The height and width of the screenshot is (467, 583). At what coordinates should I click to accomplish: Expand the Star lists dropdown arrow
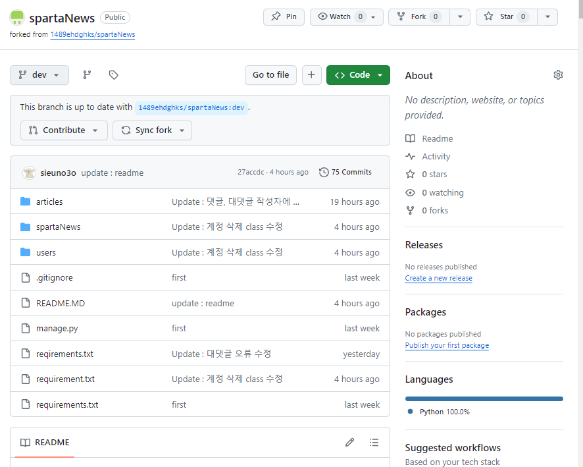[547, 16]
